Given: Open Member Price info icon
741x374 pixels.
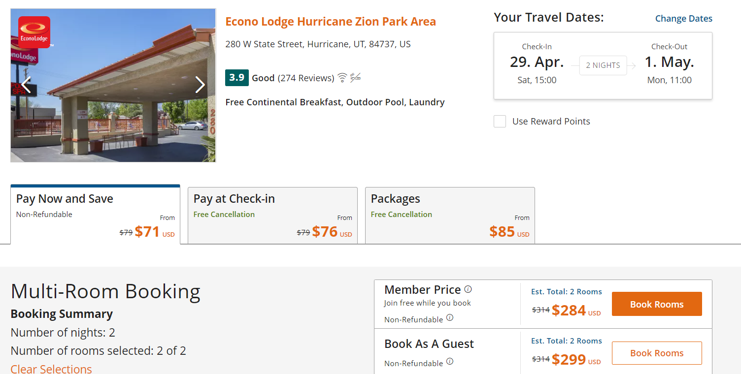Looking at the screenshot, I should pyautogui.click(x=468, y=289).
